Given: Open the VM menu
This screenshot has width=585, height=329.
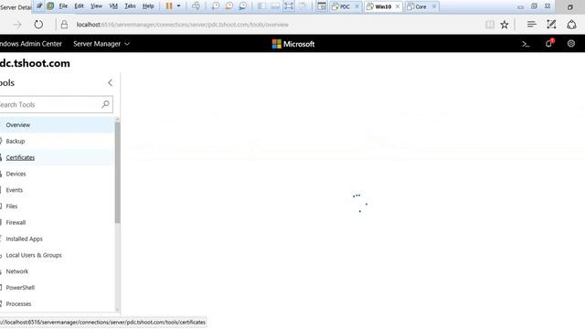Looking at the screenshot, I should coord(113,6).
